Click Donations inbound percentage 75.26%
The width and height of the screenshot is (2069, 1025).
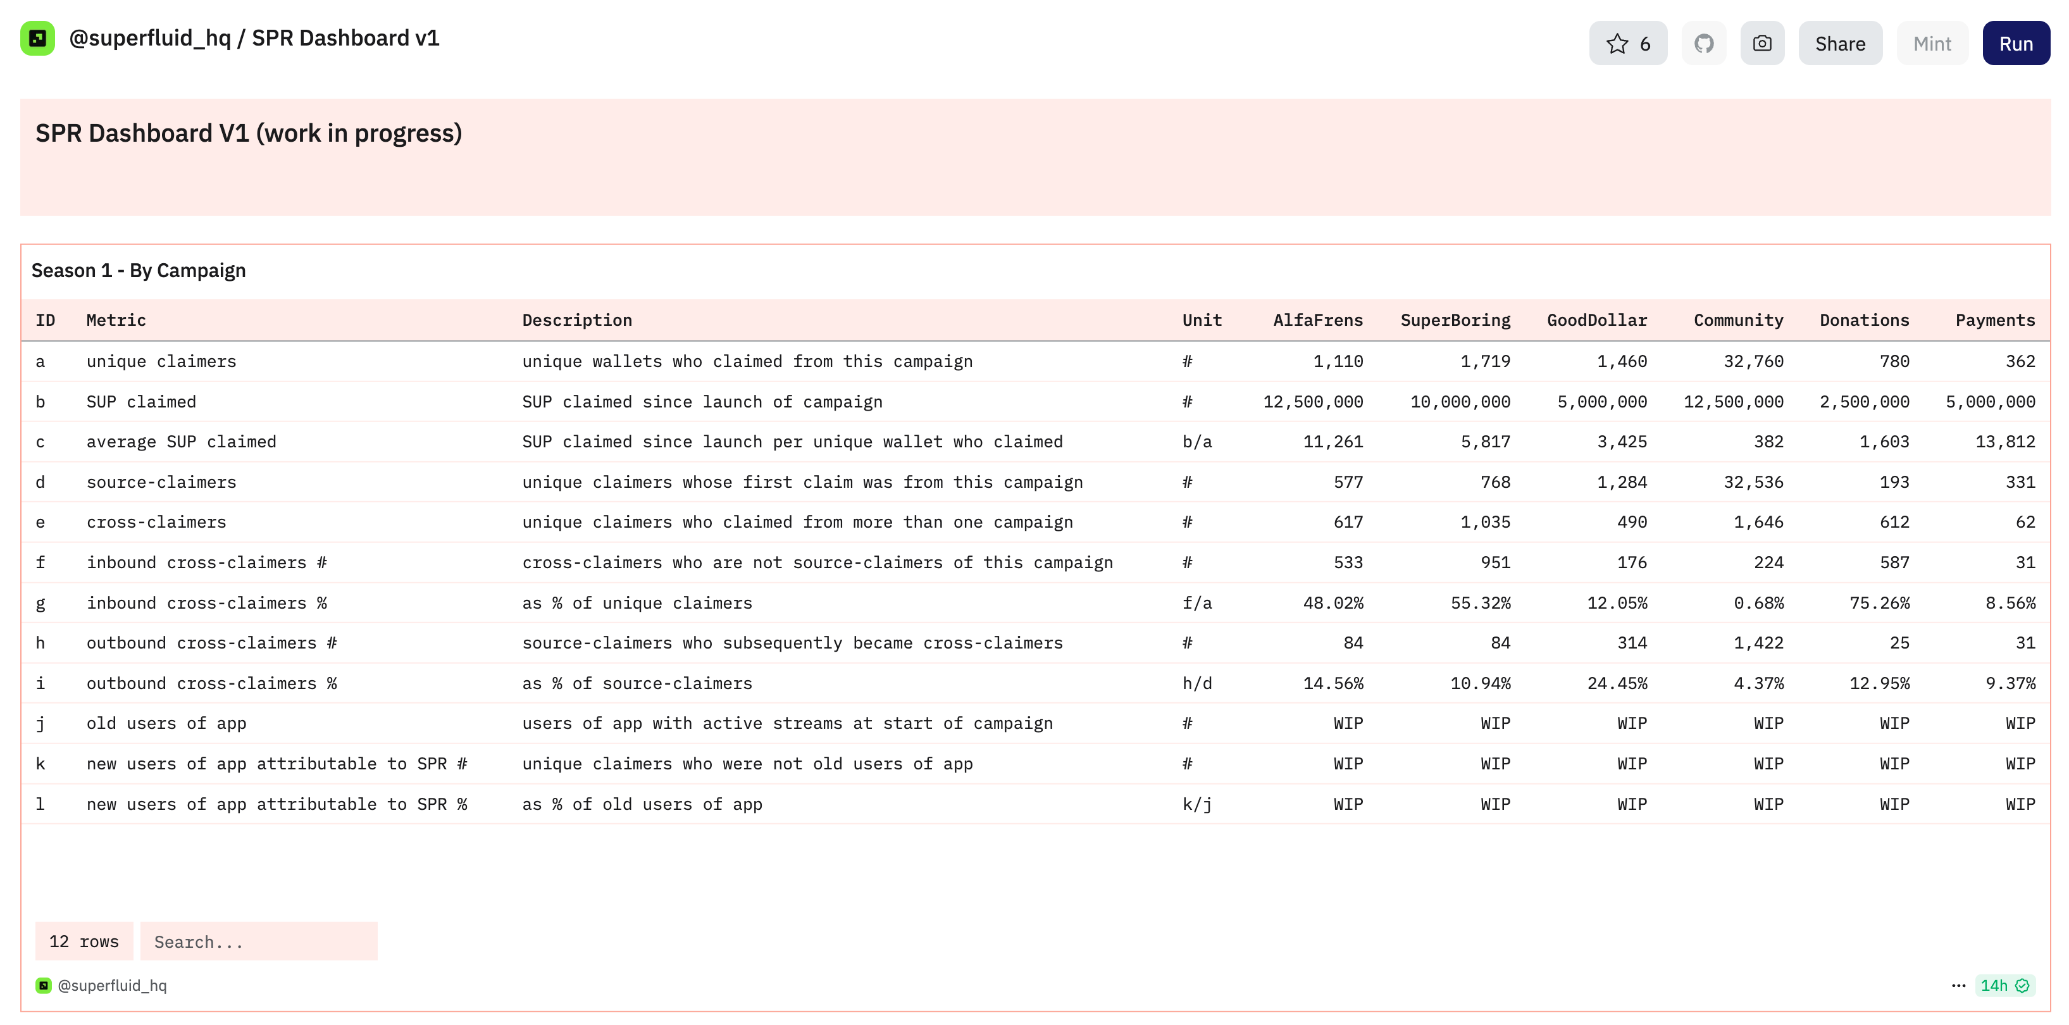click(1879, 603)
